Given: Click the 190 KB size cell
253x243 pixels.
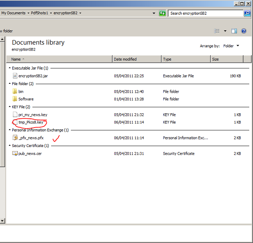Looking at the screenshot, I should point(235,76).
